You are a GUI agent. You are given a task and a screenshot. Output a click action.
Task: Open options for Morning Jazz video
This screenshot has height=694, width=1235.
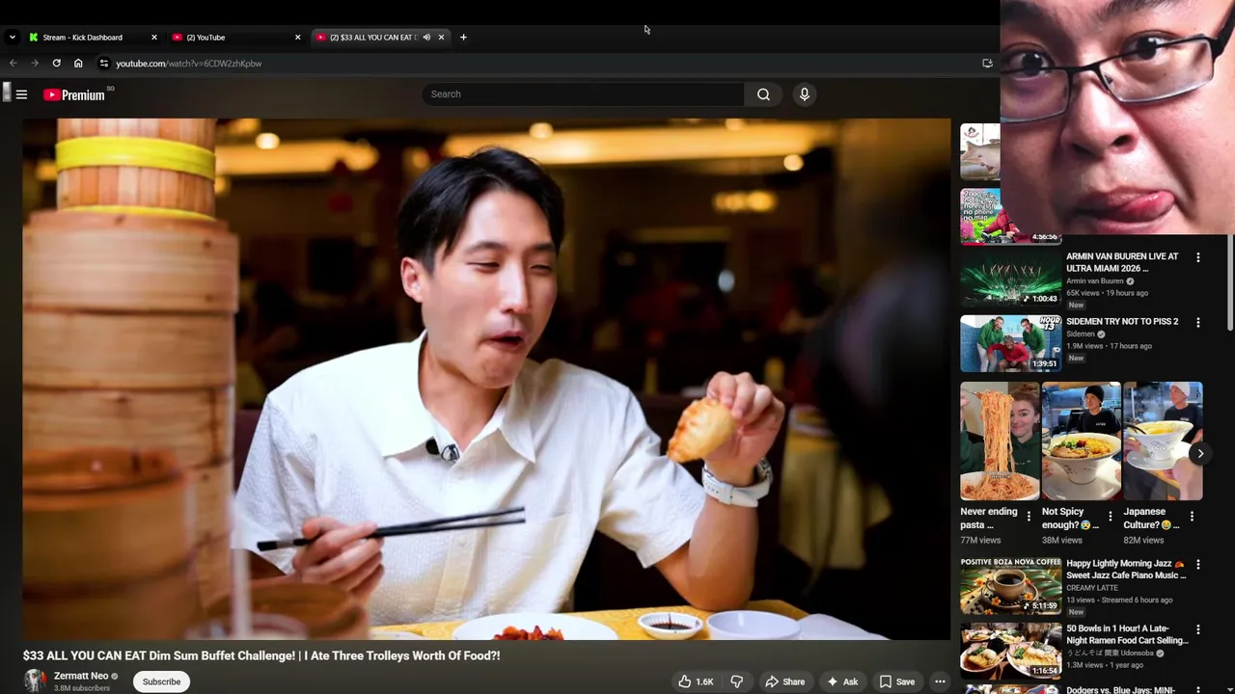coord(1198,564)
